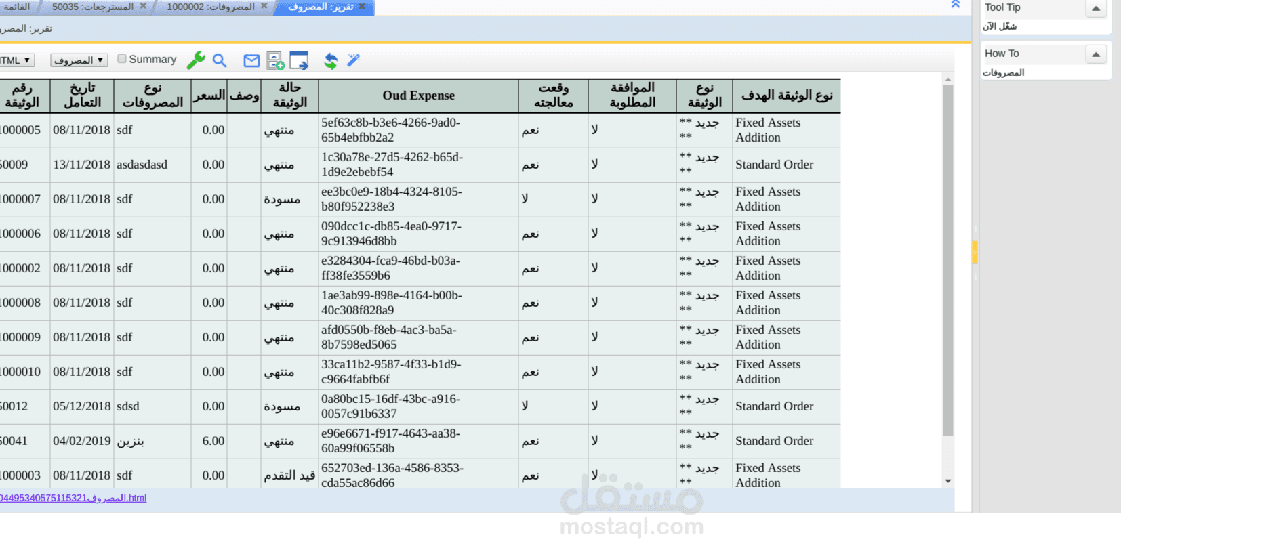Switch to the المصروفات: 1000002 tab
This screenshot has height=550, width=1264.
point(211,7)
